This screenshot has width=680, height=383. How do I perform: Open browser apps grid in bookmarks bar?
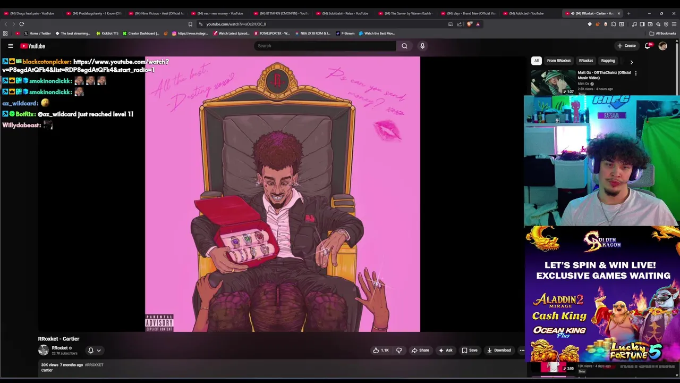5,33
